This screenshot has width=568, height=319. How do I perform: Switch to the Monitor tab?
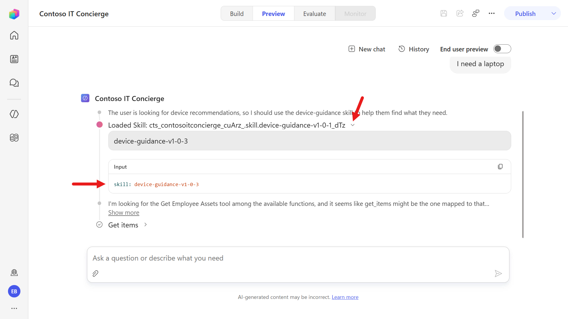pos(355,14)
